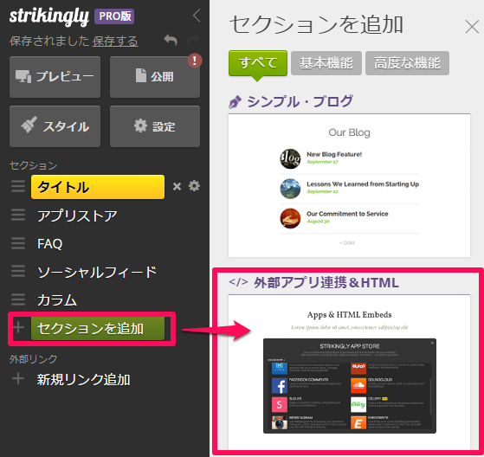This screenshot has height=457, width=484.
Task: Switch to the 基本機能 tab
Action: point(326,63)
